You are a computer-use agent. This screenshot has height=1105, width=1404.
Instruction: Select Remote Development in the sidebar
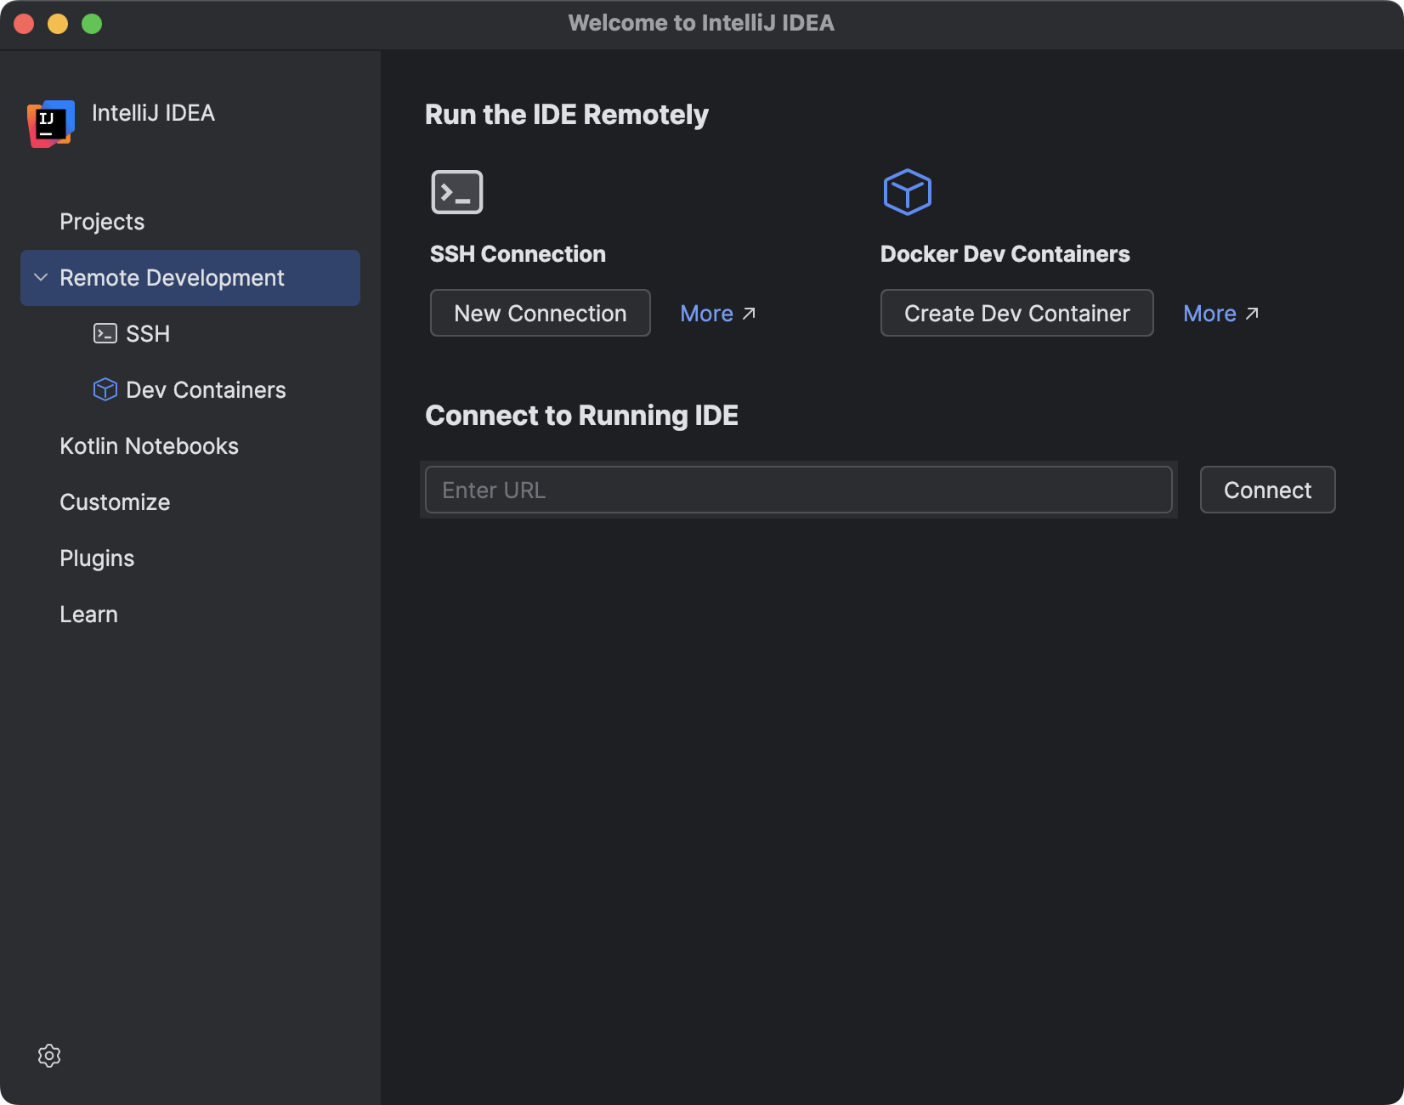click(x=190, y=278)
